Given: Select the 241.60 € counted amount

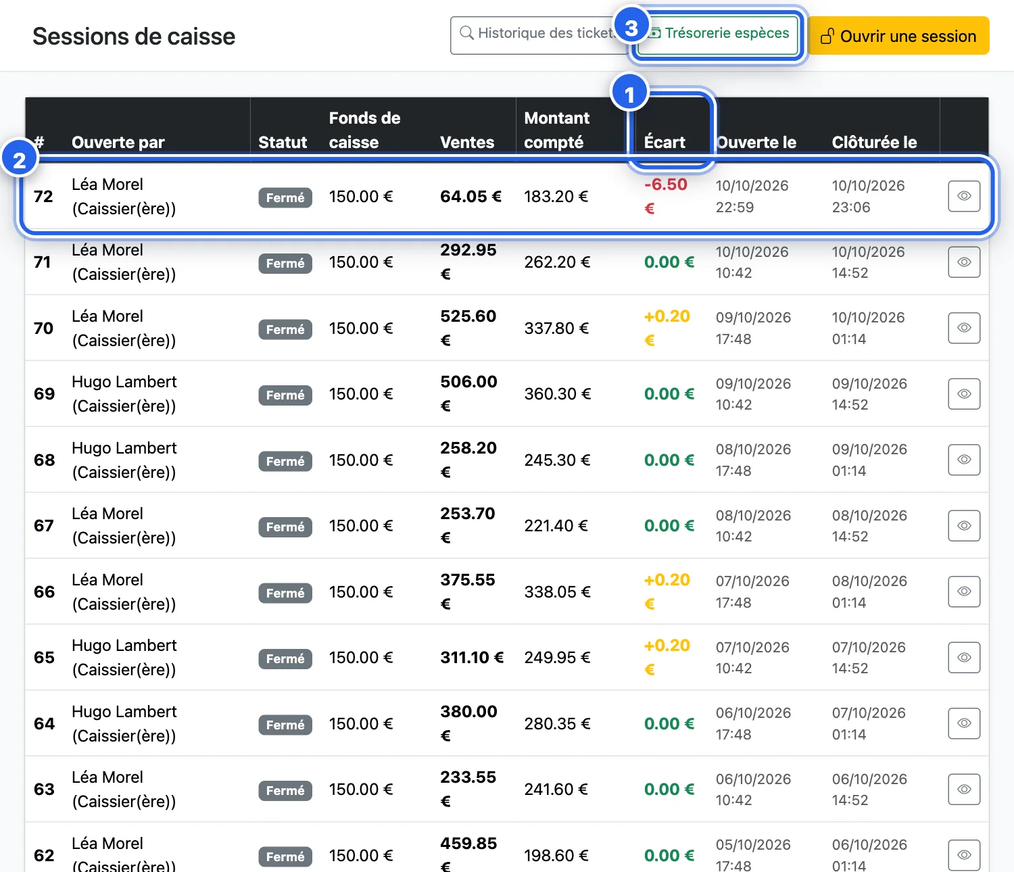Looking at the screenshot, I should tap(556, 789).
